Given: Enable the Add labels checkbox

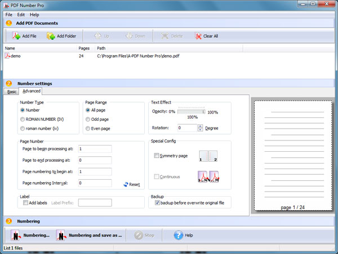Looking at the screenshot, I should [25, 203].
